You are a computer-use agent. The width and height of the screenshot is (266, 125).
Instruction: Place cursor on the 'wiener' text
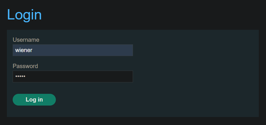[x=24, y=50]
